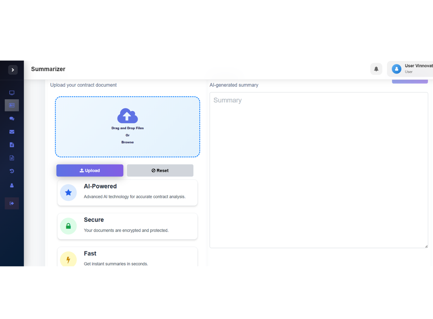433x319 pixels.
Task: Open the email envelope icon in sidebar
Action: (11, 131)
